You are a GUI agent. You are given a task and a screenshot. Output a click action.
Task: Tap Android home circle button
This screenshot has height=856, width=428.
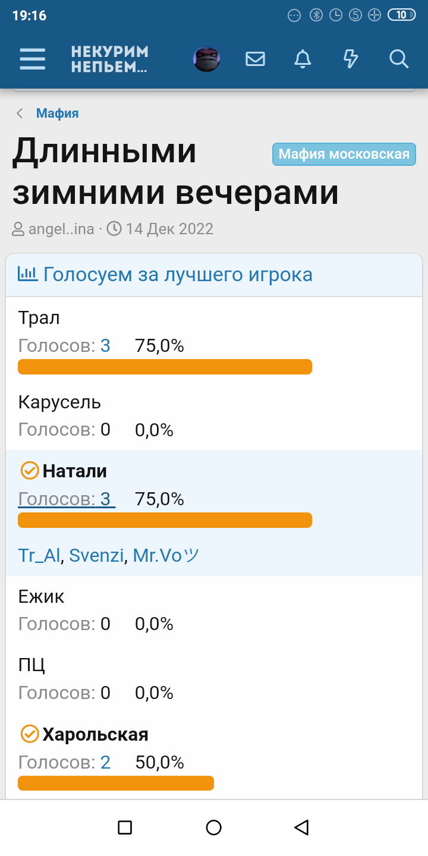(x=214, y=827)
